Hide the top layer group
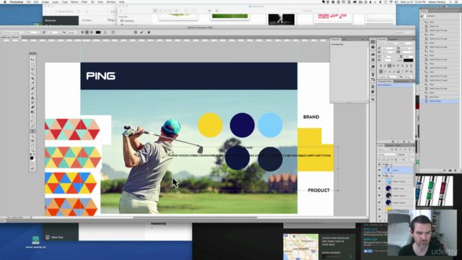 380,165
